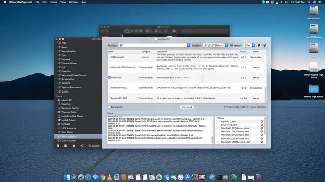Sort kext table by Category column

click(x=146, y=52)
